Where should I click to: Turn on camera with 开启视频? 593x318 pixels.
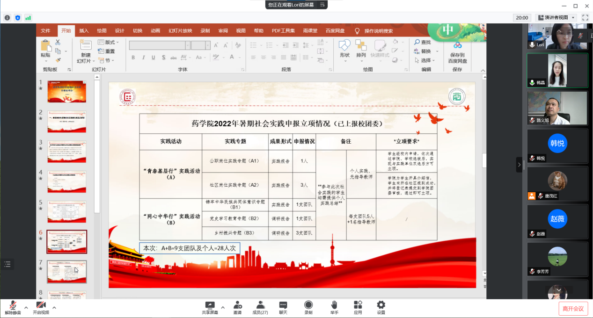[x=41, y=307]
